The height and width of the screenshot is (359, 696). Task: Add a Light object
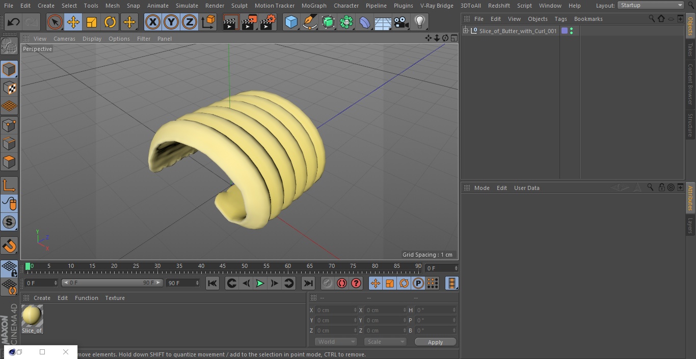pos(420,22)
